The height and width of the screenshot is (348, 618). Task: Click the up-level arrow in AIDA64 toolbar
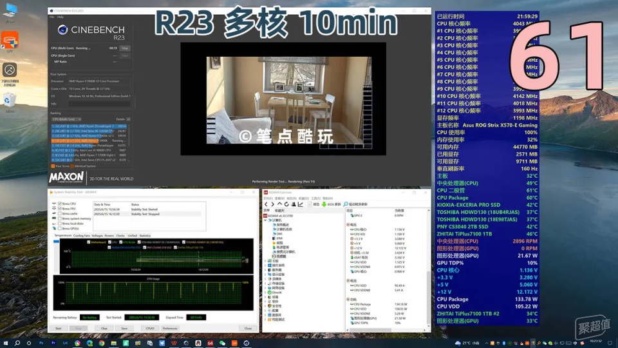coord(279,204)
